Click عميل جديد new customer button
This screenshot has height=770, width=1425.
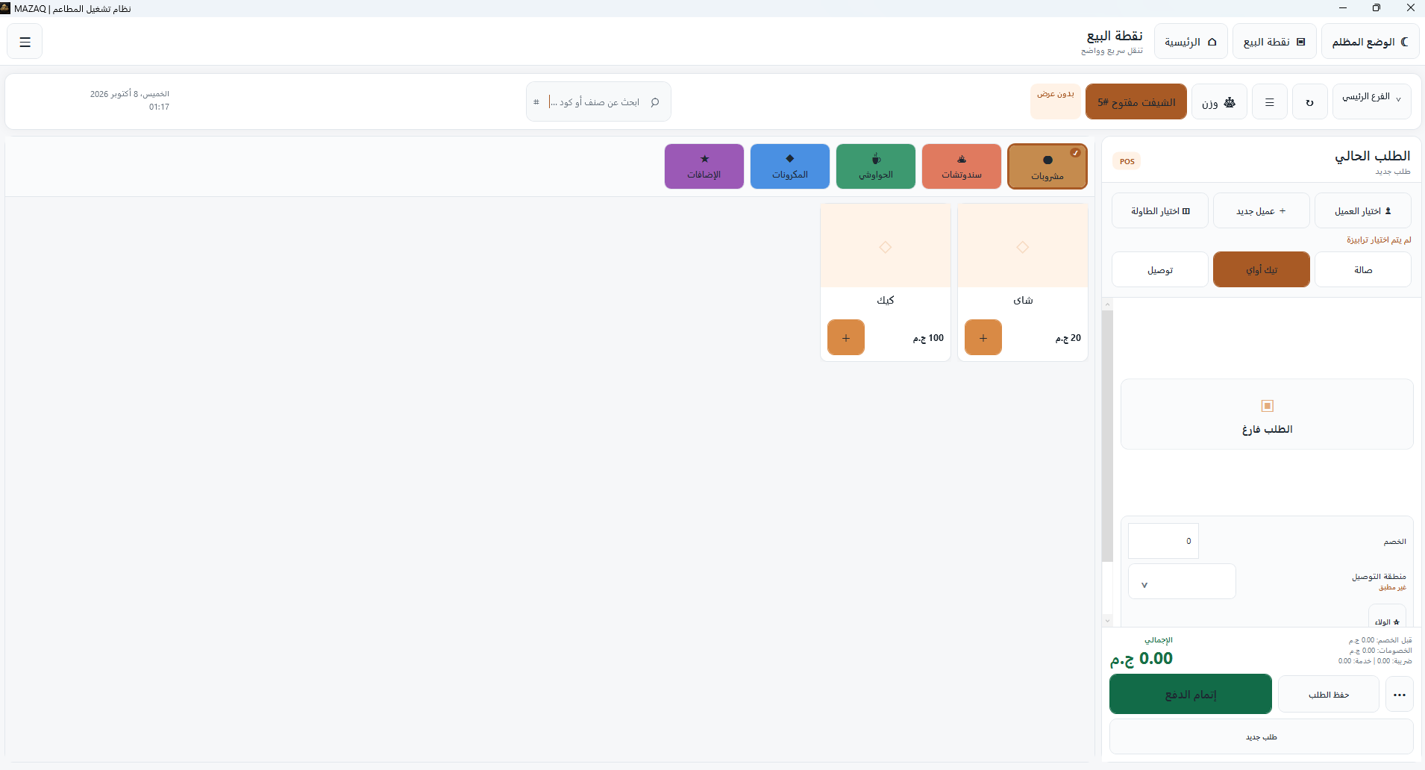coord(1262,210)
